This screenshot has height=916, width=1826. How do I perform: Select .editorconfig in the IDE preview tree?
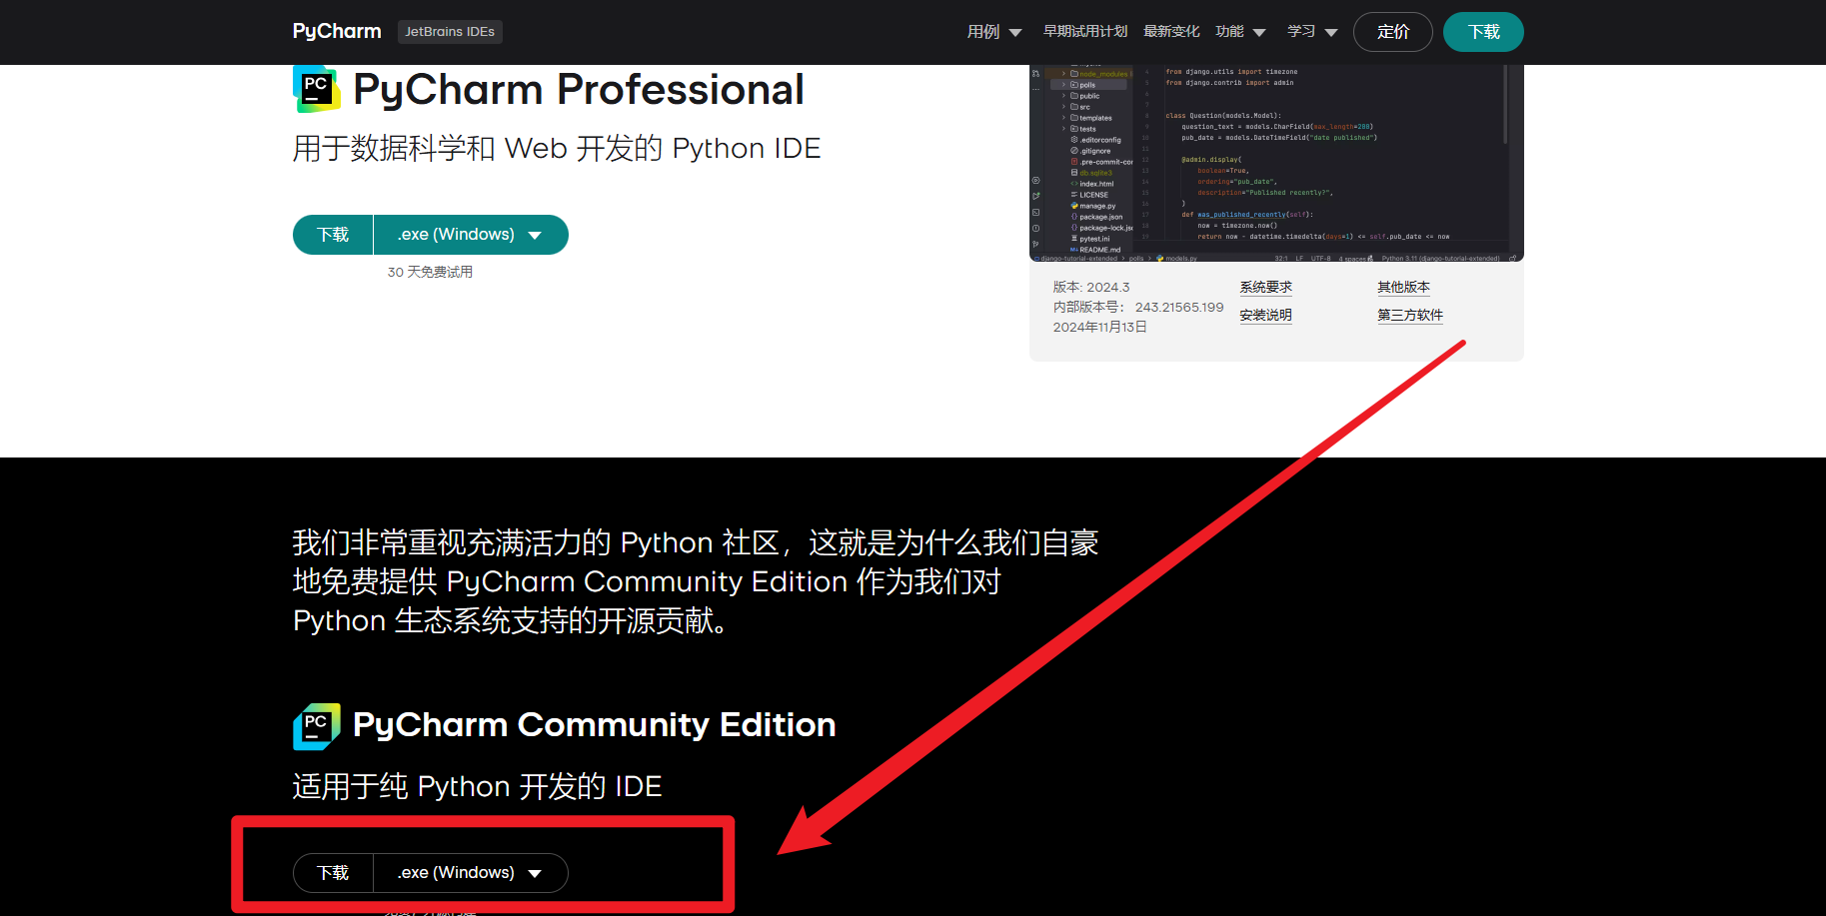pyautogui.click(x=1095, y=140)
